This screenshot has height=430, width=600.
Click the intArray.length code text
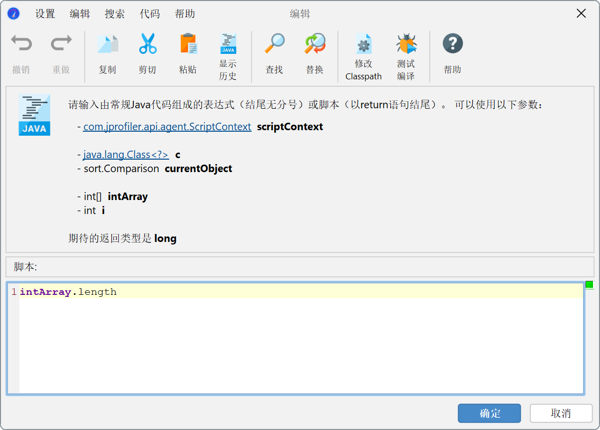click(68, 292)
